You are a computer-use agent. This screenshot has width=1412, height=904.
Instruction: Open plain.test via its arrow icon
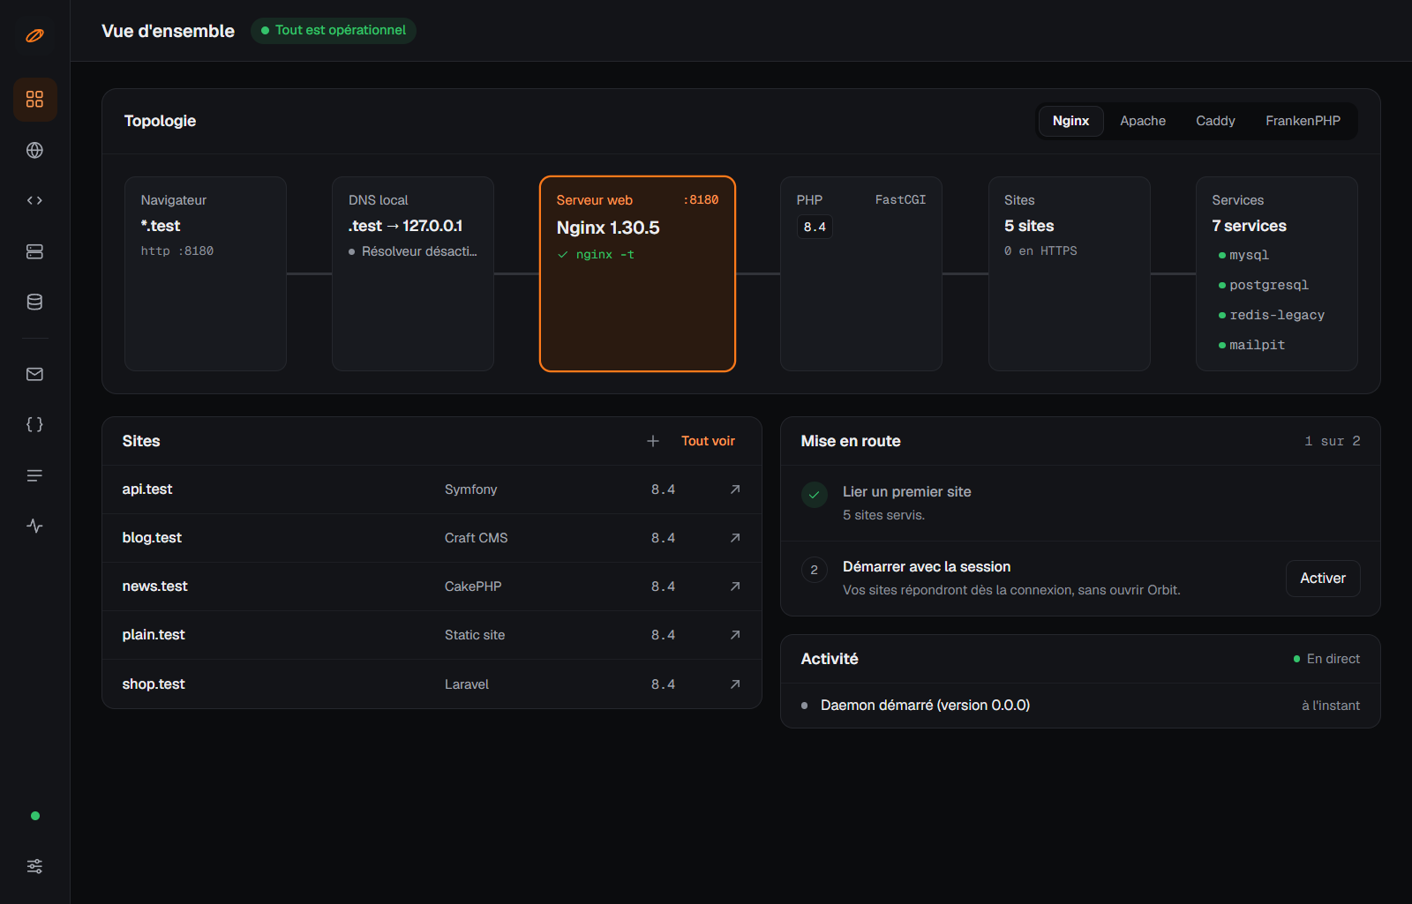click(735, 635)
